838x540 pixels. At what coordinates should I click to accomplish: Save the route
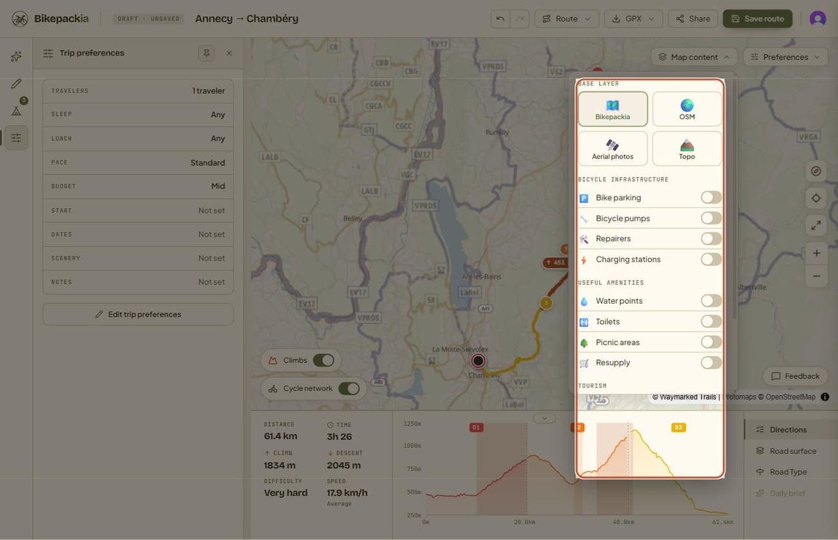pyautogui.click(x=757, y=19)
